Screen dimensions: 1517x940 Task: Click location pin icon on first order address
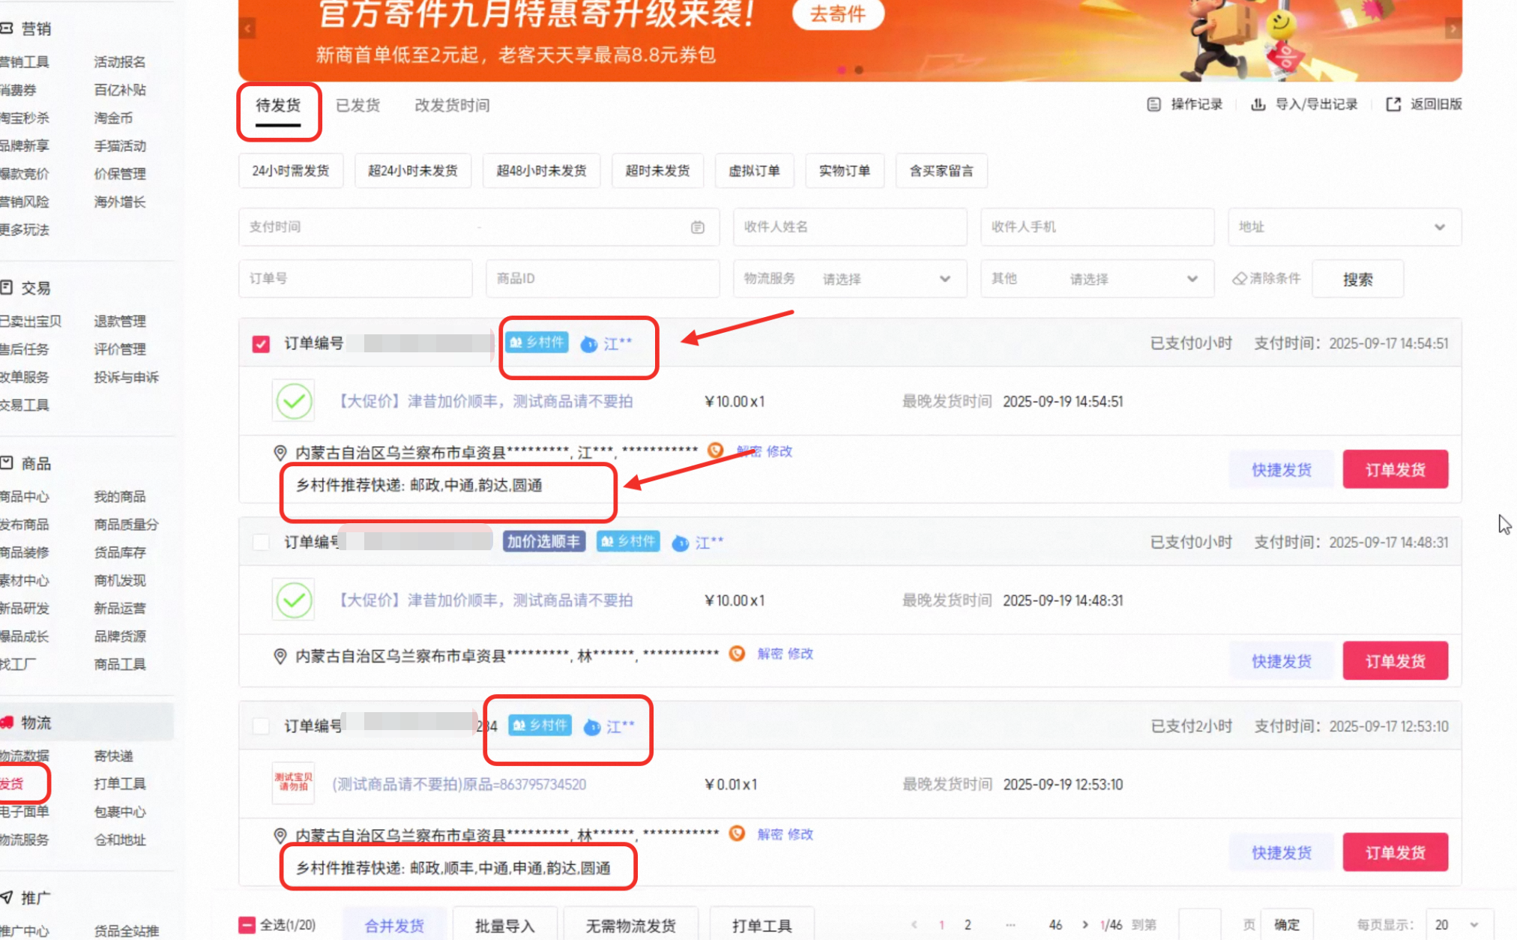click(280, 453)
